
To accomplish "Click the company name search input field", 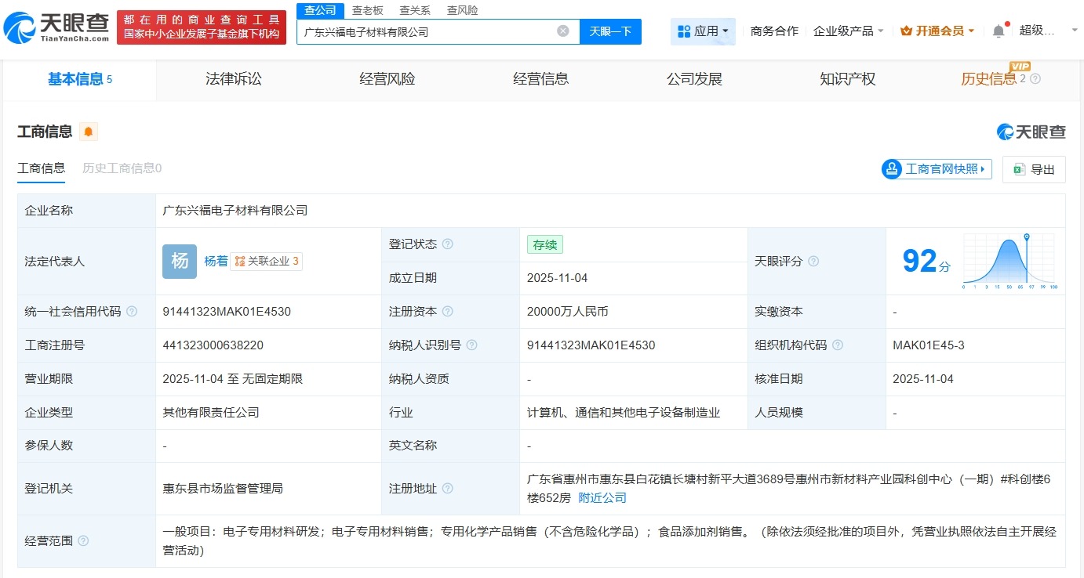I will point(431,31).
